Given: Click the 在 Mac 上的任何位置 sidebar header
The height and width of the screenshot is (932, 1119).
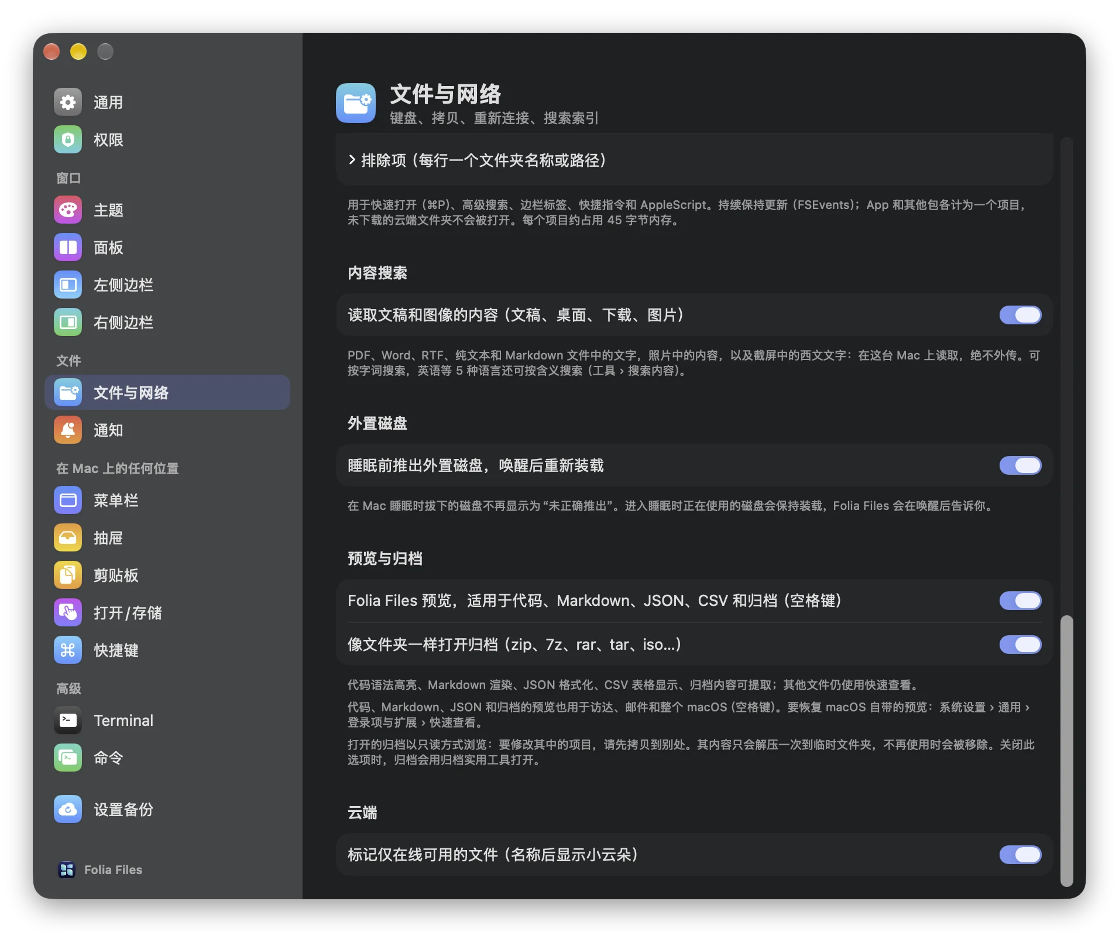Looking at the screenshot, I should coord(118,468).
